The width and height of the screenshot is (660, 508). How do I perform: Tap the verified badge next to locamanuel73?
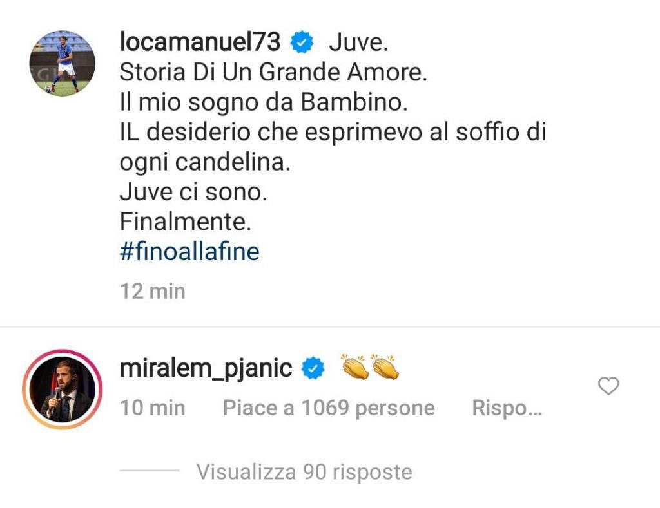(x=300, y=41)
